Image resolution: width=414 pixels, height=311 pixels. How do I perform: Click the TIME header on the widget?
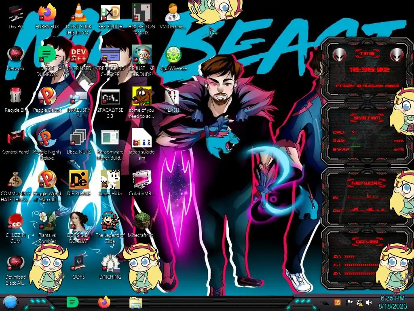(367, 54)
